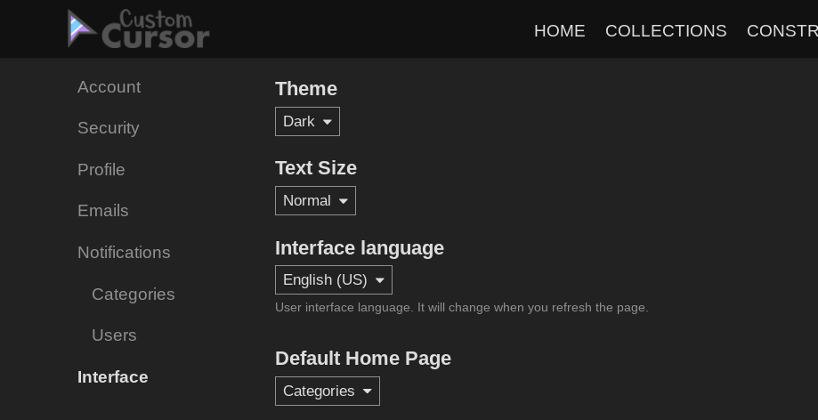Go to the HOME page
Viewport: 818px width, 420px height.
[x=559, y=31]
